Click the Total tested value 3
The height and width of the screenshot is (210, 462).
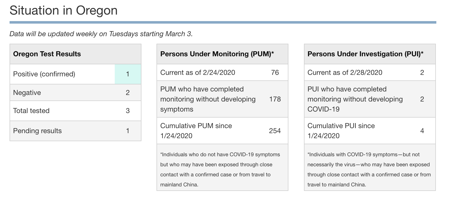[x=128, y=111]
